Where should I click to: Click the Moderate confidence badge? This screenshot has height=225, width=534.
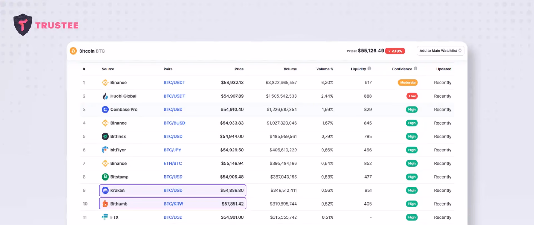pos(408,83)
